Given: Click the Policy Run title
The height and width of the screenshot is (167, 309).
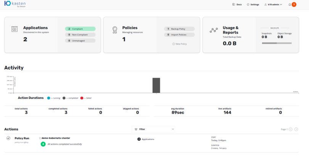Looking at the screenshot, I should tap(22, 138).
